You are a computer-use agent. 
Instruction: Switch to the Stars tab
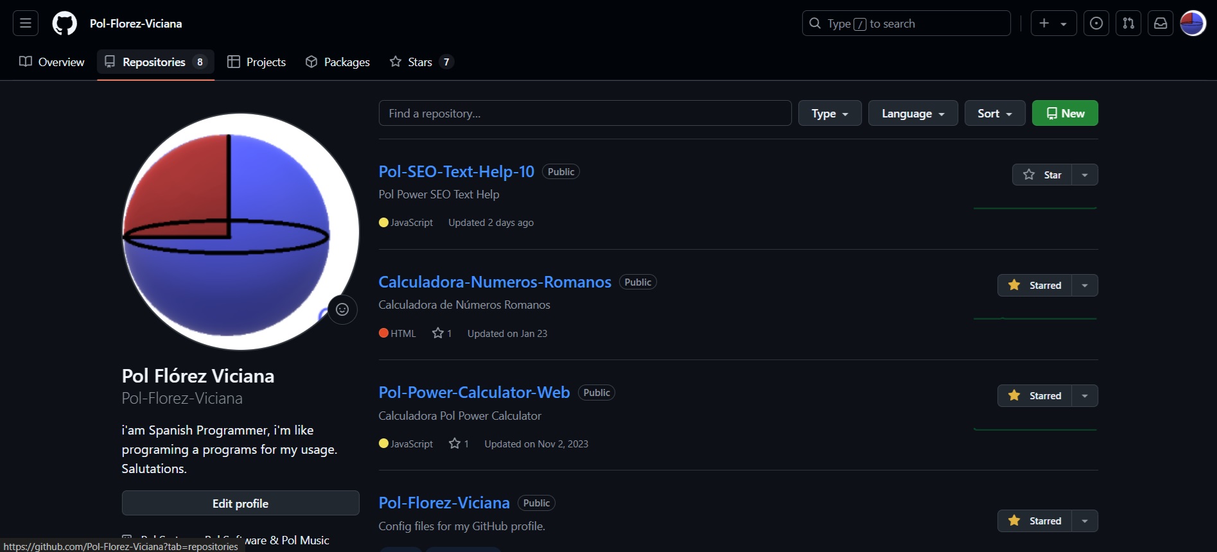tap(421, 62)
